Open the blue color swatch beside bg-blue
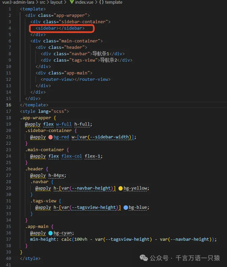 tap(126, 207)
